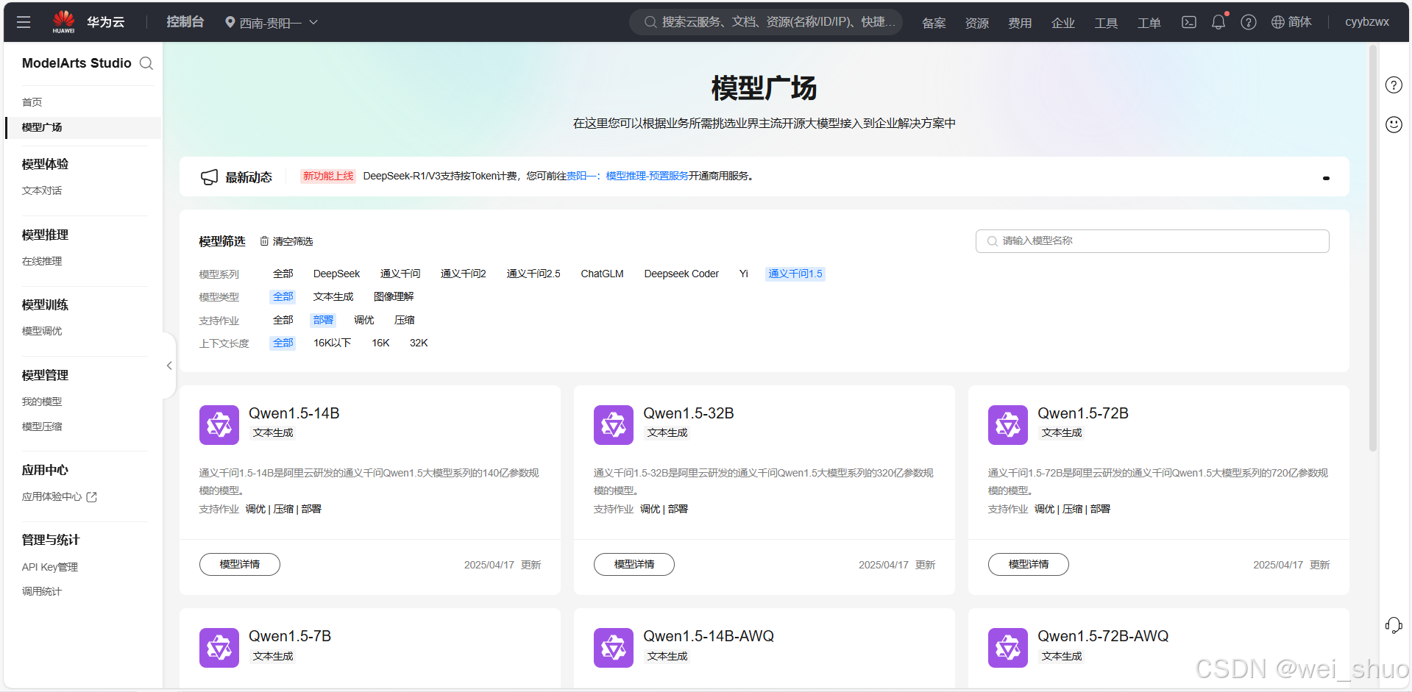This screenshot has height=692, width=1412.
Task: Open 费用 in the top navigation
Action: click(x=1020, y=23)
